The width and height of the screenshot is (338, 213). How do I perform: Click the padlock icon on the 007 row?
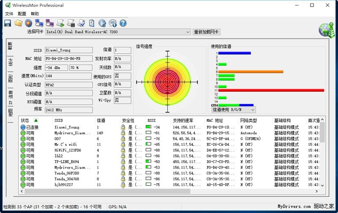tap(123, 139)
